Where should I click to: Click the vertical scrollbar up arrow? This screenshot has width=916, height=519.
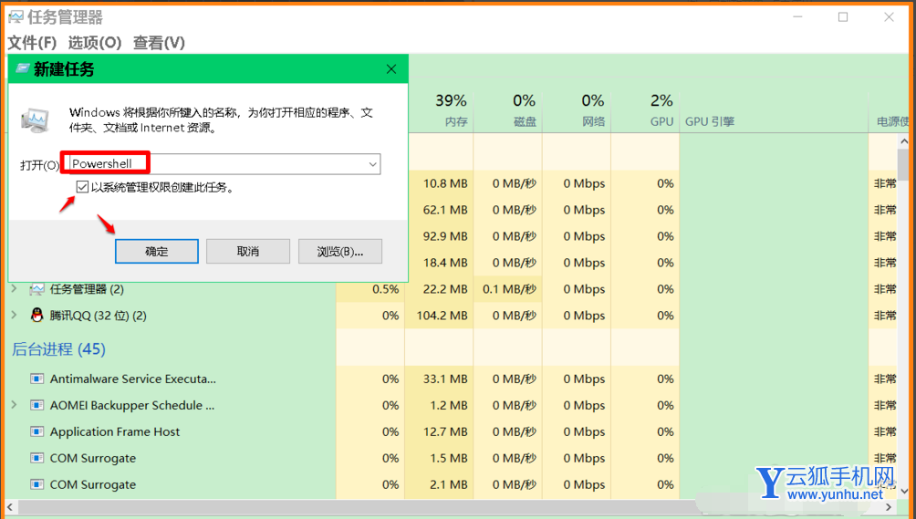pyautogui.click(x=904, y=140)
